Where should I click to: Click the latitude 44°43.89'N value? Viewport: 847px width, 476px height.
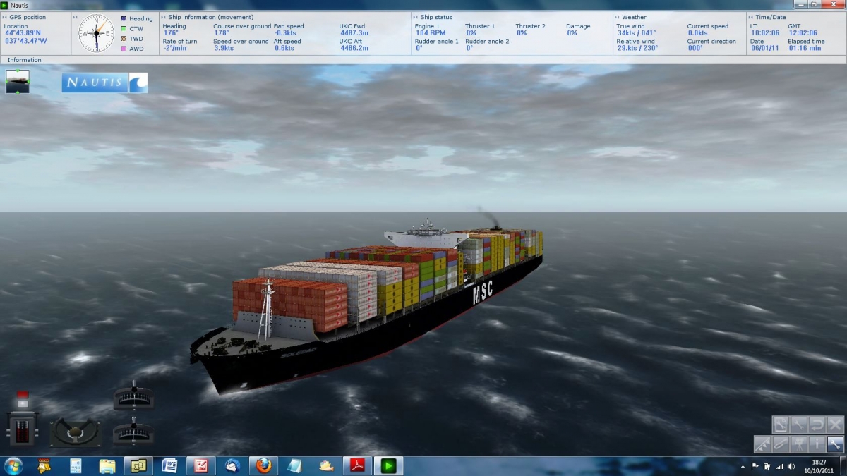click(23, 33)
